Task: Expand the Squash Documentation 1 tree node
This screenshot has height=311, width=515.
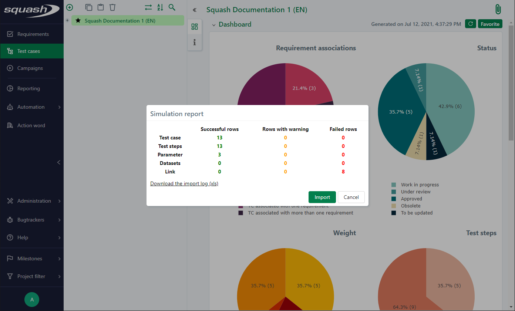Action: pos(67,21)
